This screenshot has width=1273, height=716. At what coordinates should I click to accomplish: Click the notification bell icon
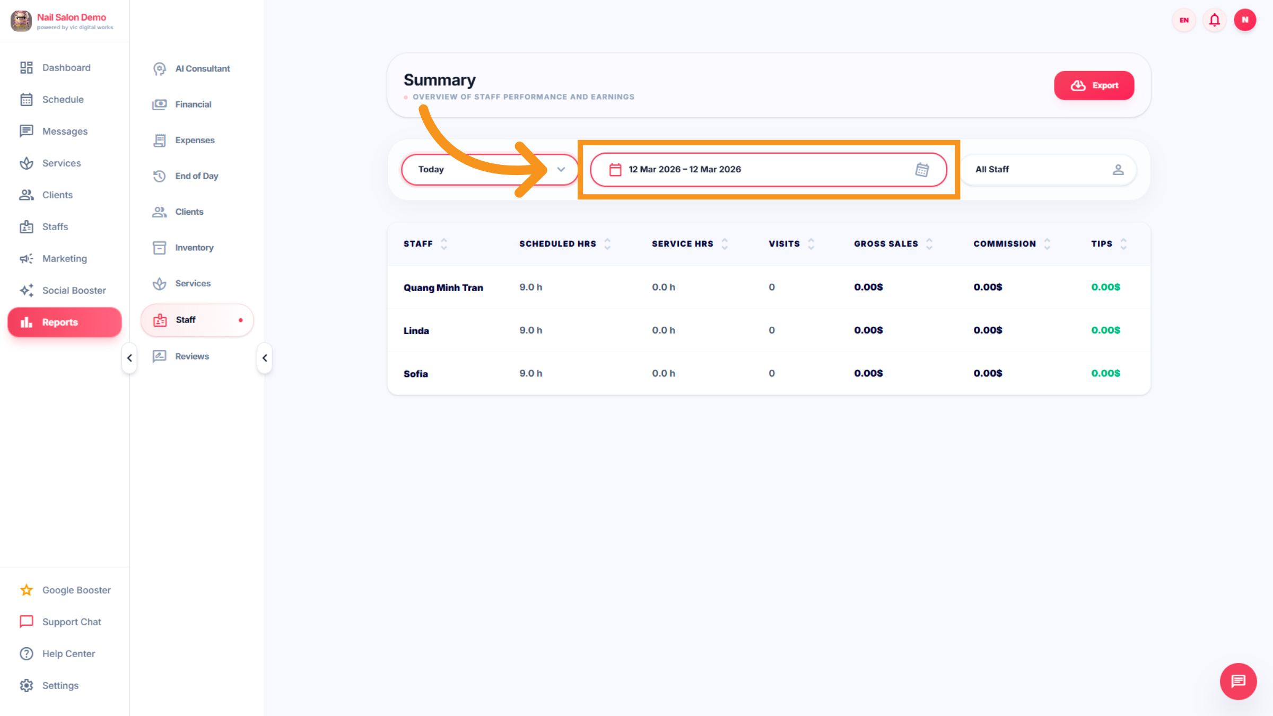1214,20
